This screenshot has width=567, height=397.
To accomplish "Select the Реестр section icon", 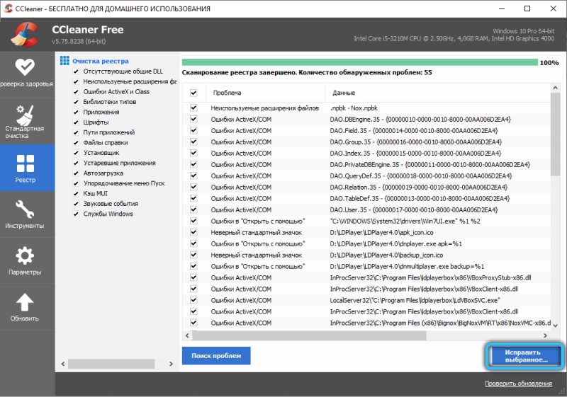I will point(26,163).
